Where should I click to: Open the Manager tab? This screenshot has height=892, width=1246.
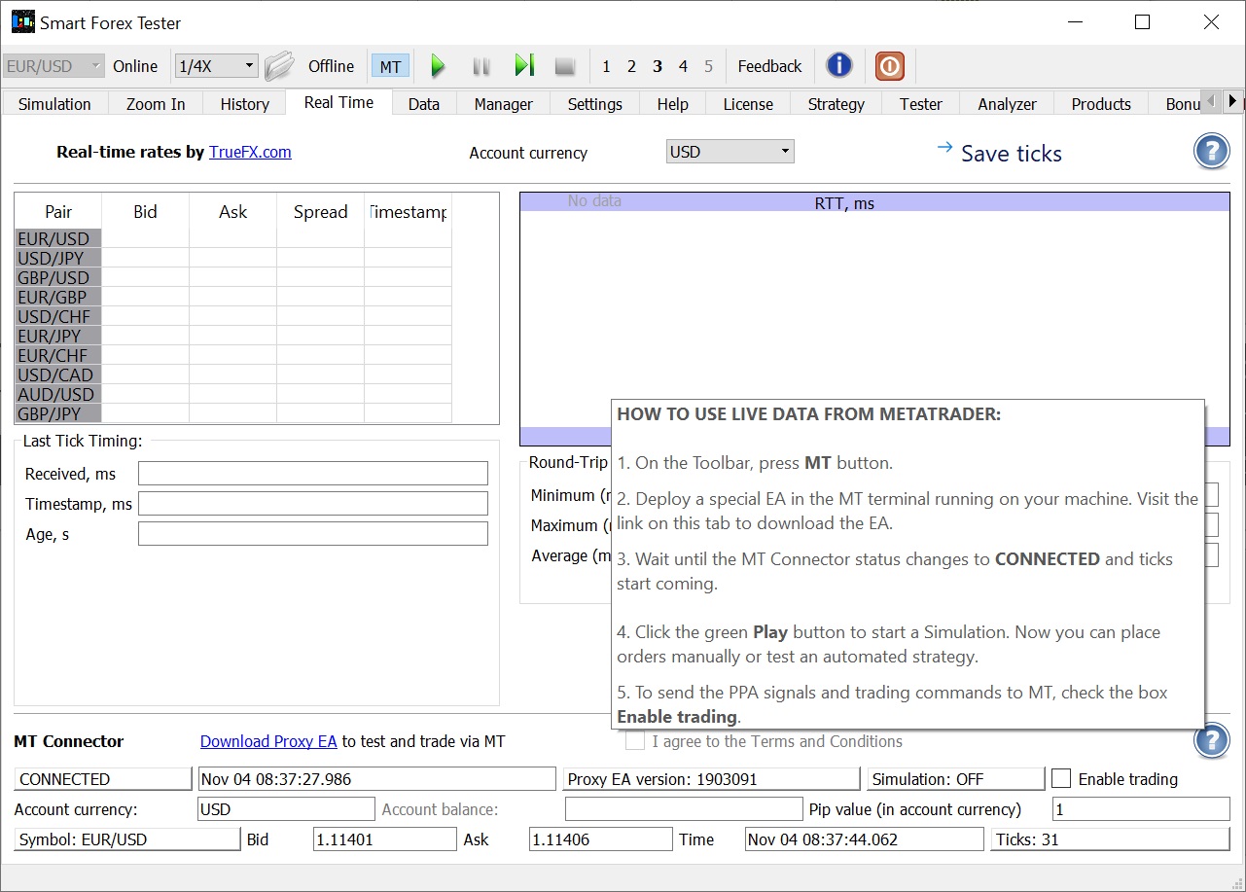tap(503, 104)
